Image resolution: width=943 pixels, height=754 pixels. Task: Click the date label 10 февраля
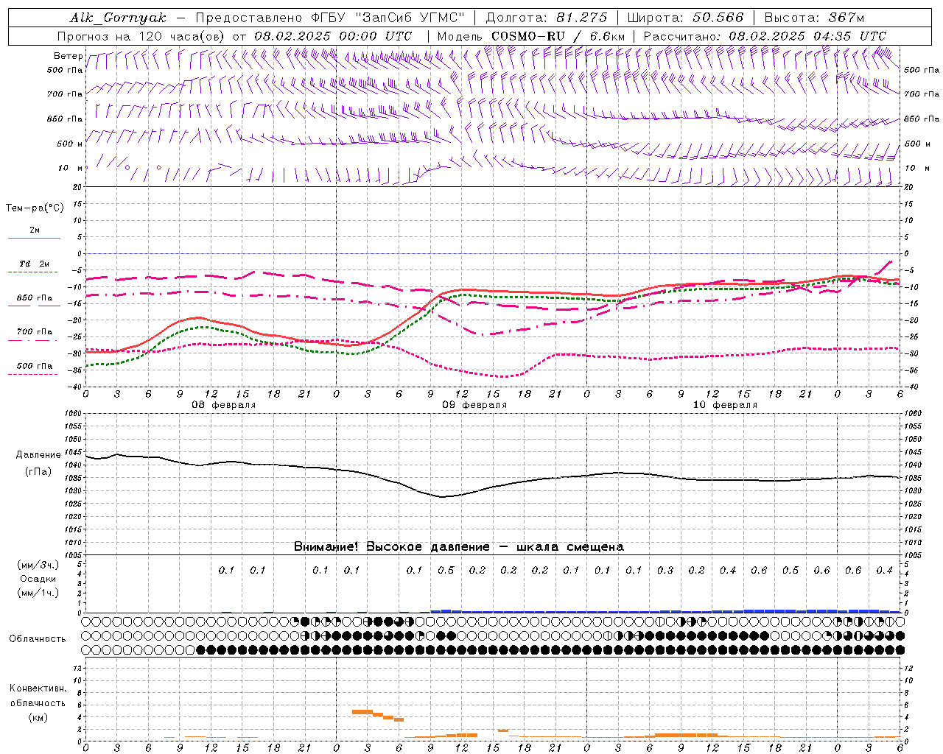pos(725,405)
